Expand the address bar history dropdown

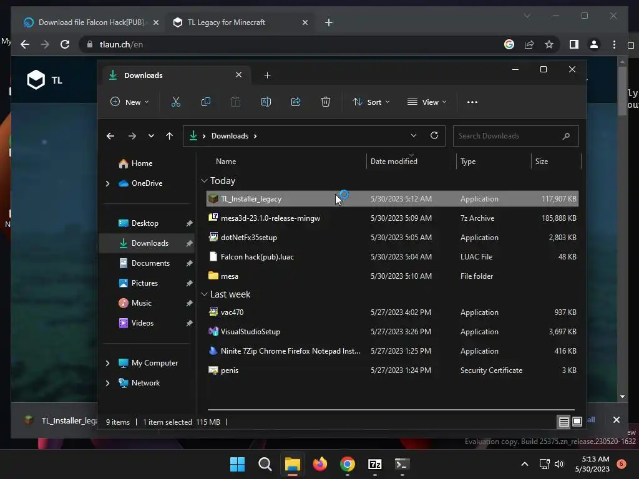(x=414, y=135)
